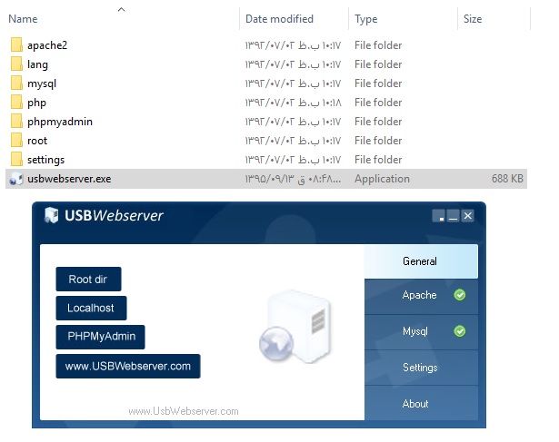Sort files by the Name column header
559x442 pixels.
click(x=24, y=19)
